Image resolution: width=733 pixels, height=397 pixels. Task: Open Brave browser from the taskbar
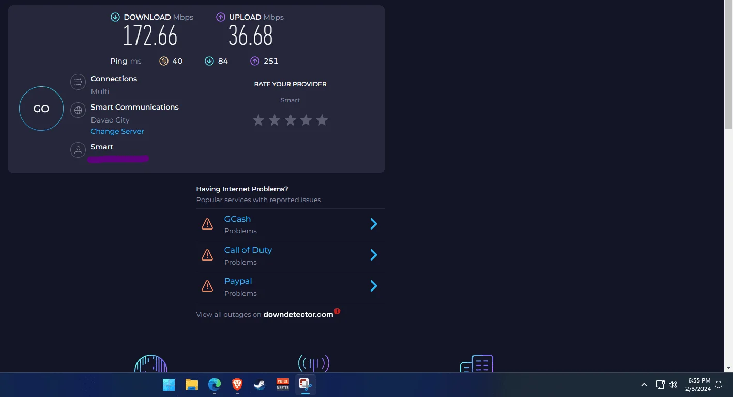tap(237, 385)
